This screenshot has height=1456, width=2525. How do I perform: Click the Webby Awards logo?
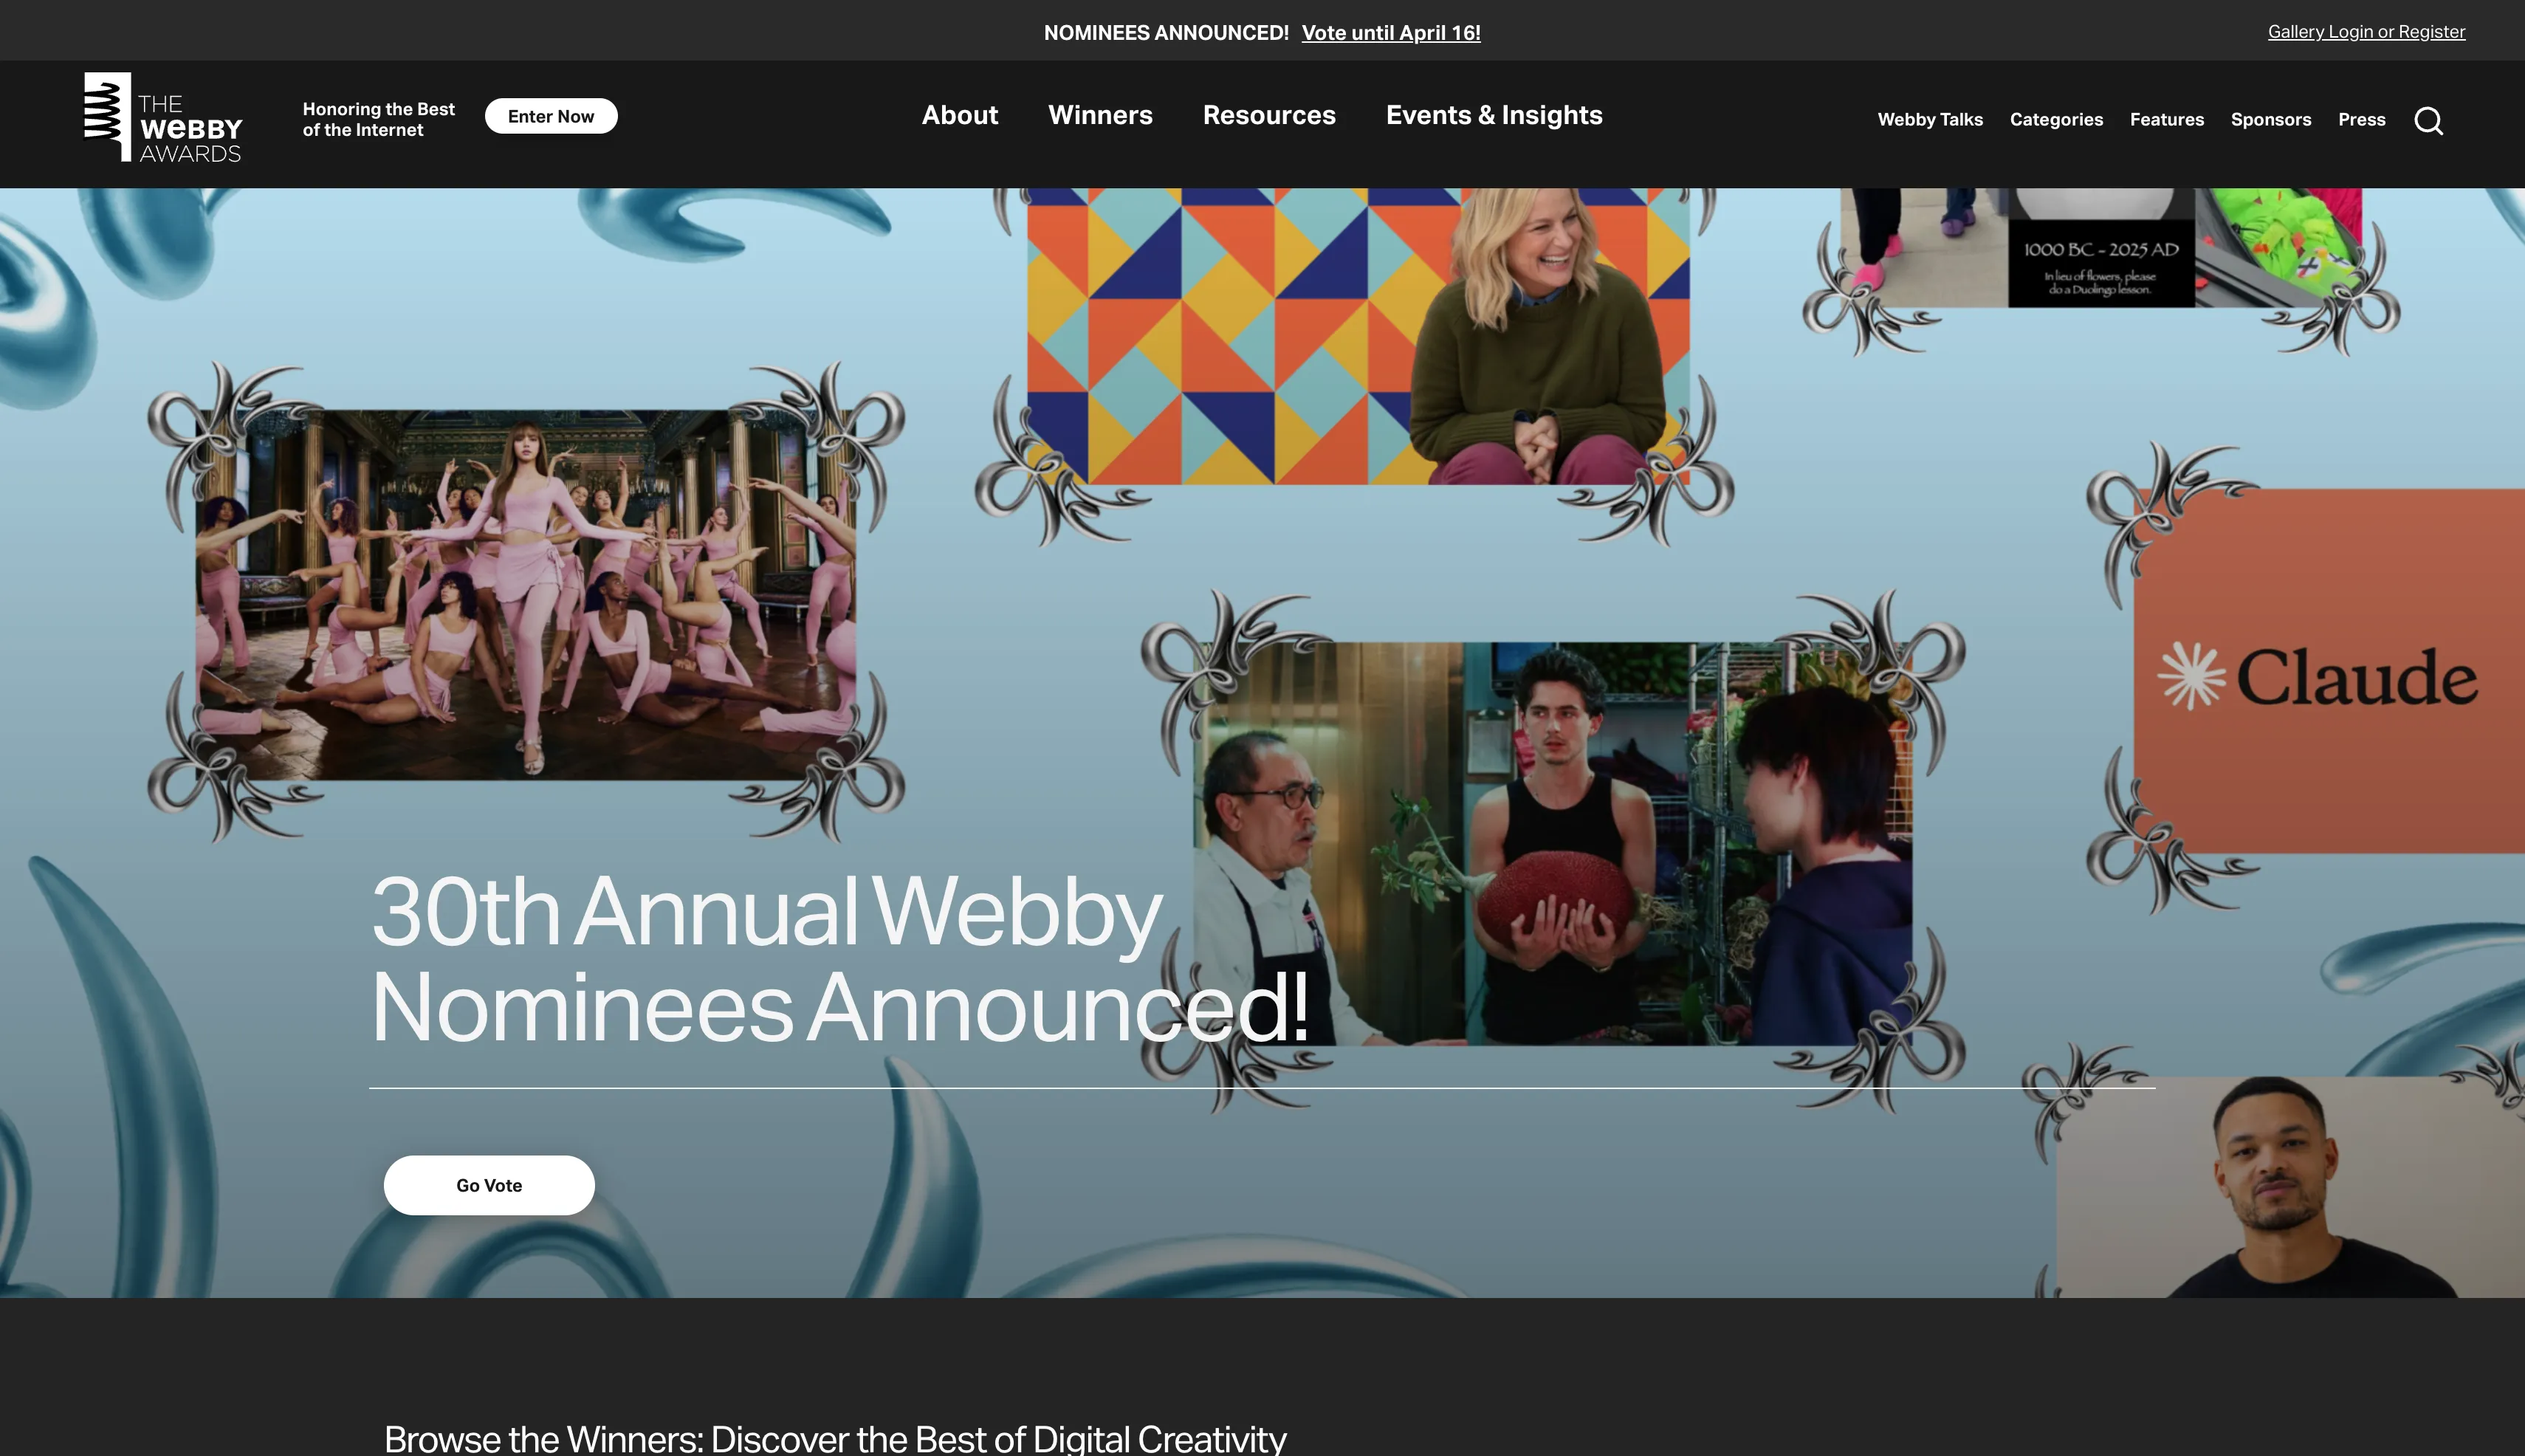click(x=163, y=117)
